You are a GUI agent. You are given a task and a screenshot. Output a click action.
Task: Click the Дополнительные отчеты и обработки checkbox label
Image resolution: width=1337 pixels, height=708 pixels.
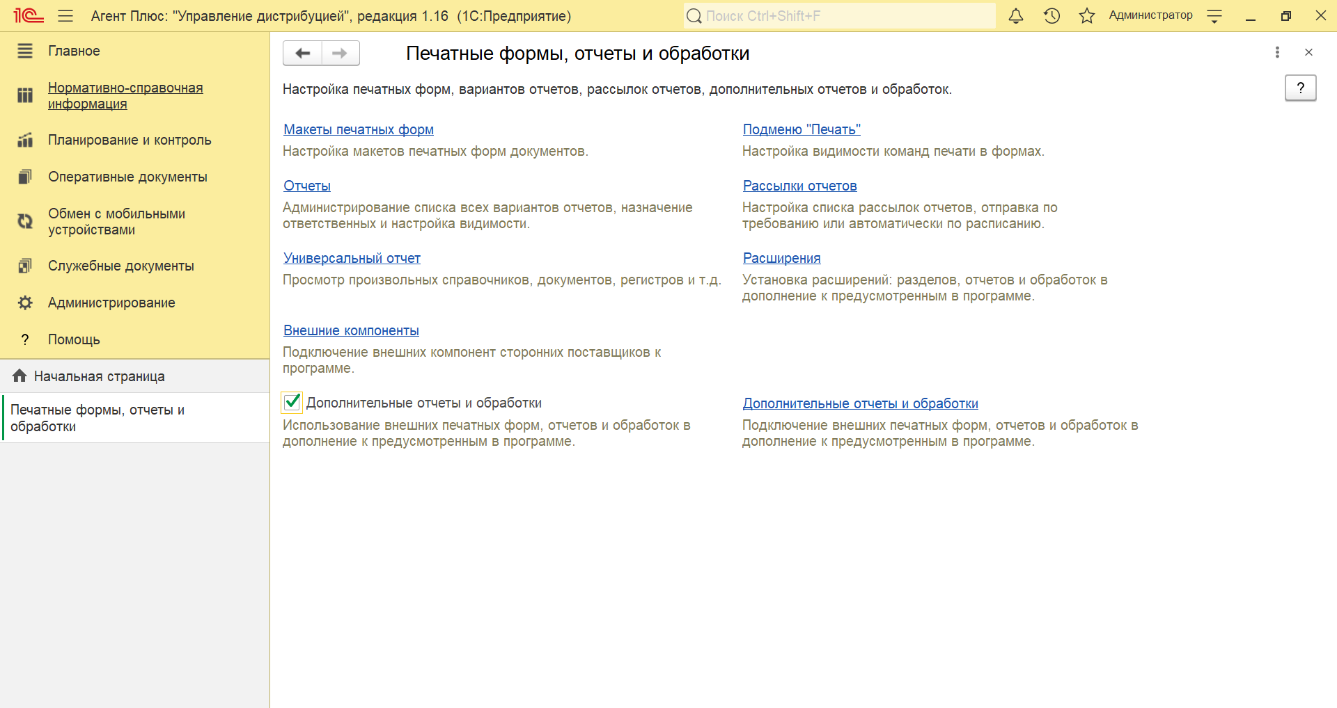point(423,403)
